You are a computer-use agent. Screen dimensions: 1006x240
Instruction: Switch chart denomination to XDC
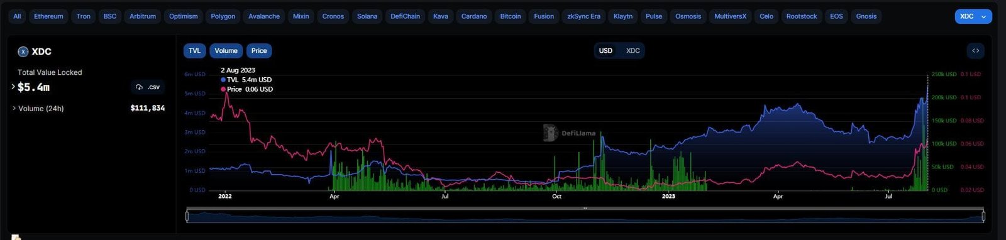(633, 51)
